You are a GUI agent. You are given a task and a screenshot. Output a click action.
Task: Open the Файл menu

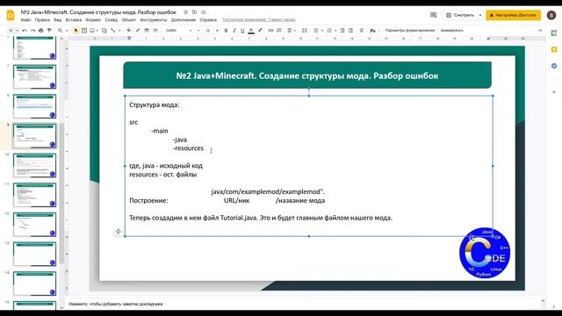click(25, 20)
